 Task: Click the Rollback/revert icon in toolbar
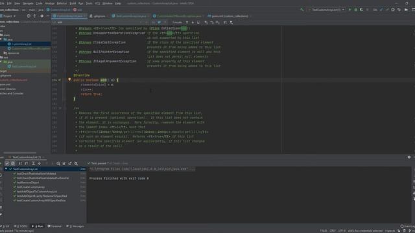tap(399, 10)
